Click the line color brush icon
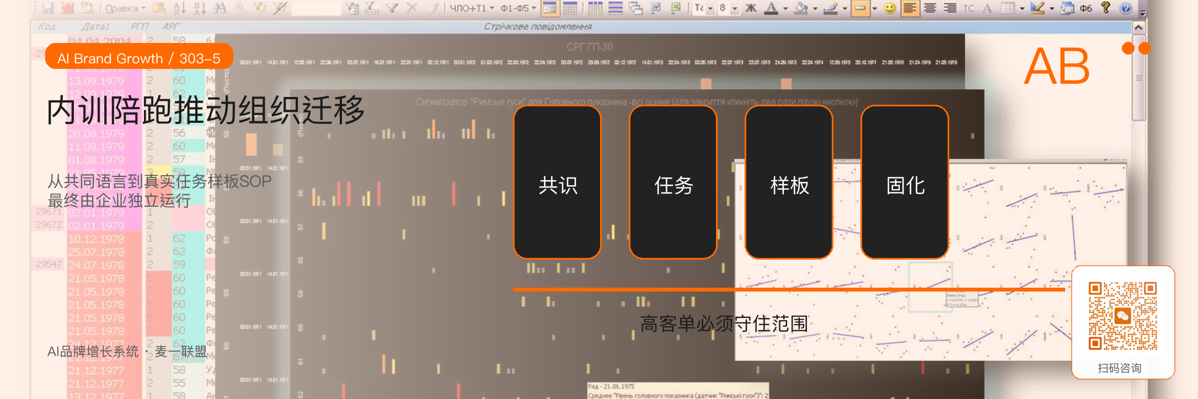 pos(830,8)
